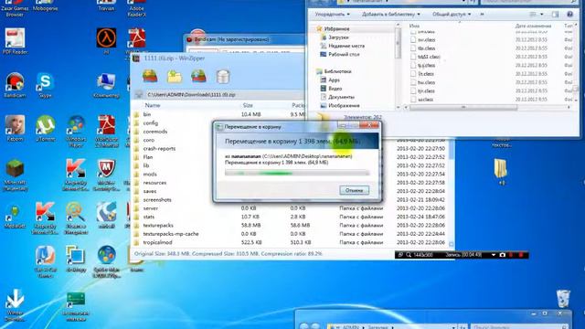Sort WinZipper list by Name column
The width and height of the screenshot is (585, 329).
153,106
